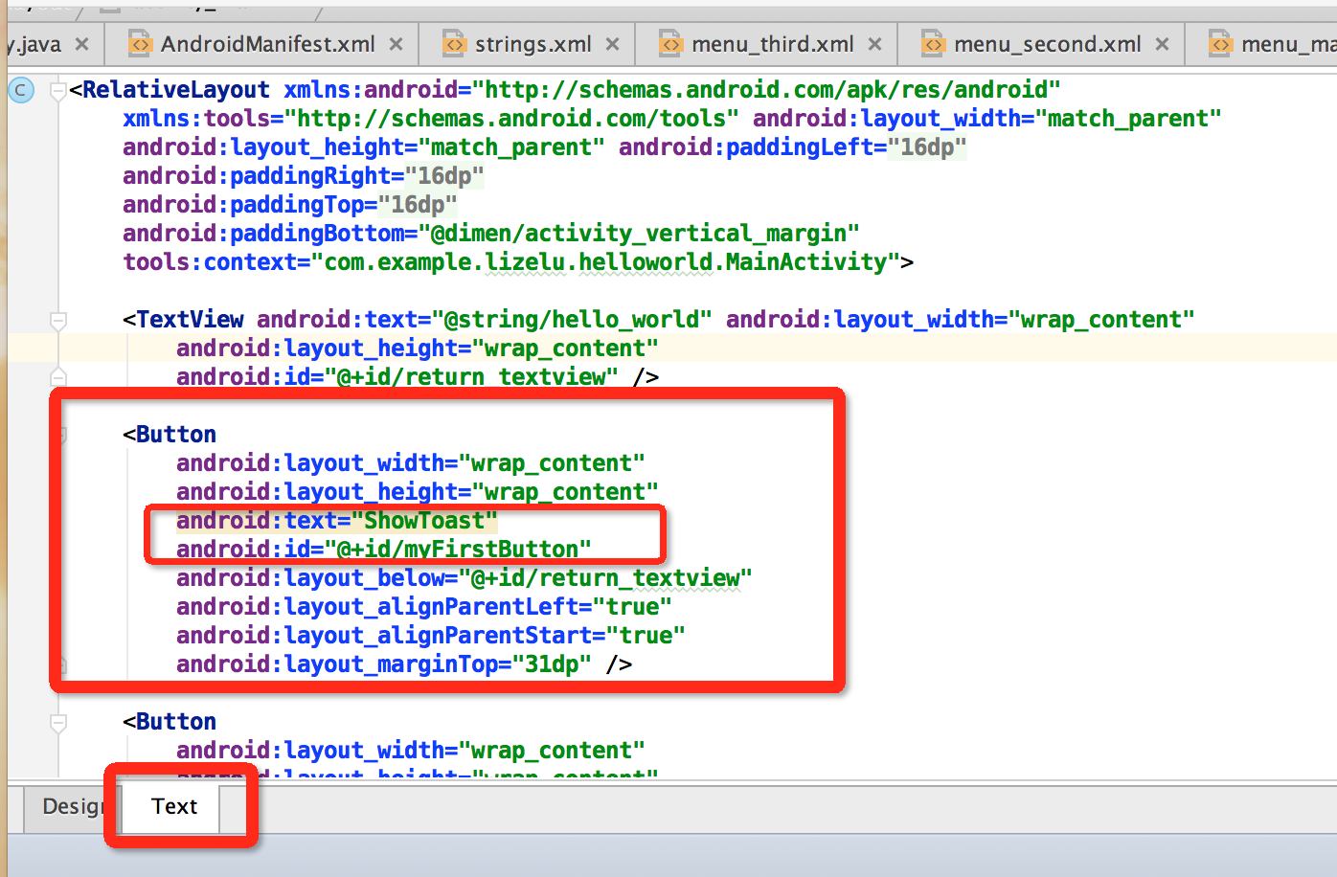Screen dimensions: 1337x877
Task: Switch to the menu_second.xml tab
Action: (1047, 44)
